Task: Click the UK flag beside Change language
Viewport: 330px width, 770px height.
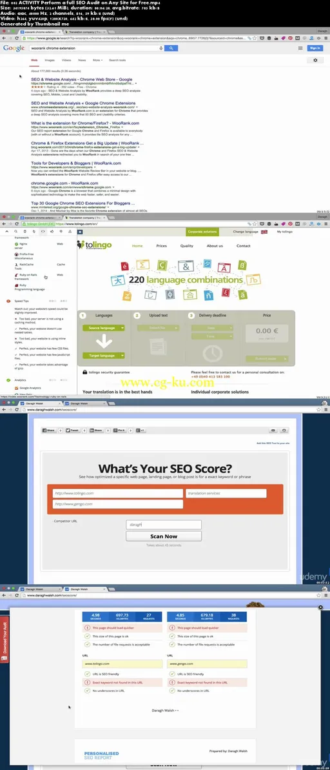Action: [x=264, y=232]
